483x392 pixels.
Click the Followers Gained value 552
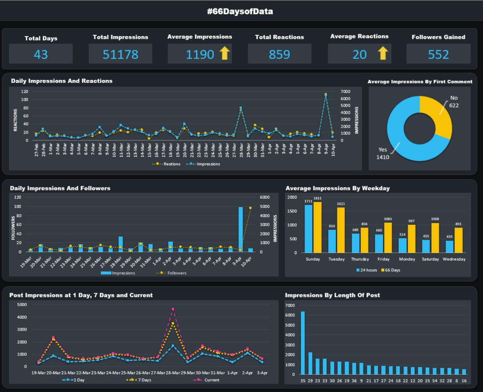(438, 54)
